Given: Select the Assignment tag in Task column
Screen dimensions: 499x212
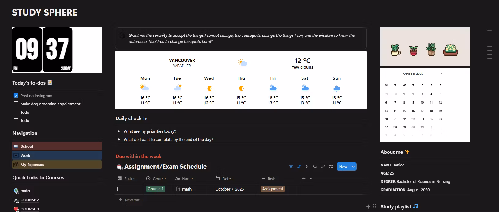Looking at the screenshot, I should coord(272,189).
